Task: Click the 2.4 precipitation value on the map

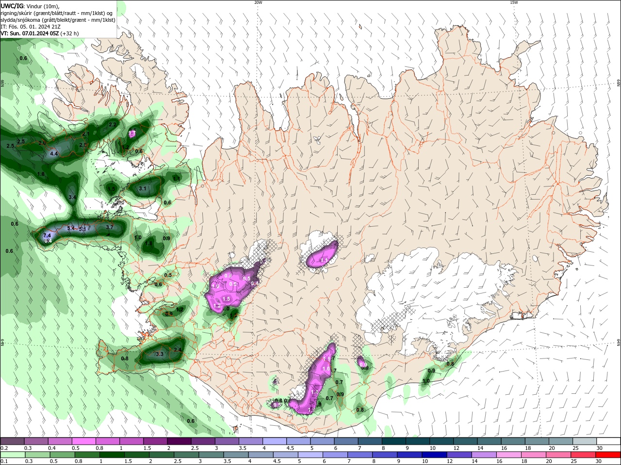Action: [x=178, y=350]
